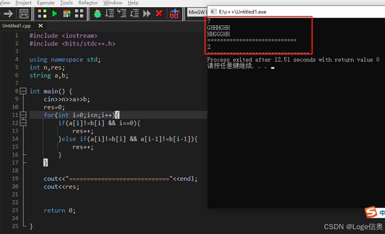Click the reformat code icon
The image size is (385, 234).
pos(24,14)
